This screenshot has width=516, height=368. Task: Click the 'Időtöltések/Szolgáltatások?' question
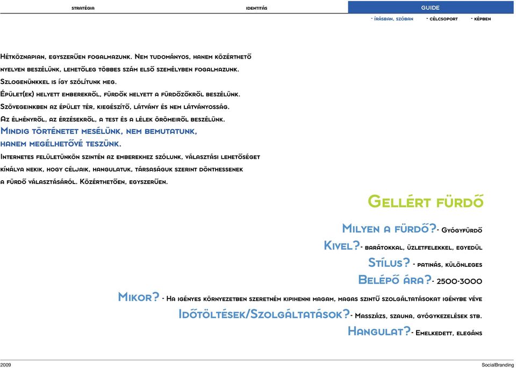[x=263, y=314]
